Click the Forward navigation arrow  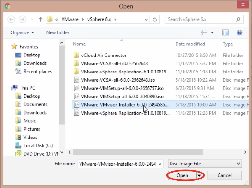[x=22, y=20]
